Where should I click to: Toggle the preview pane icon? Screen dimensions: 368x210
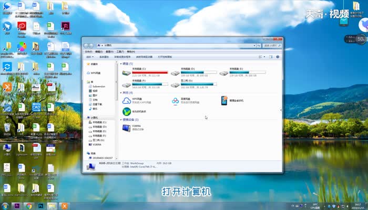tap(271, 57)
